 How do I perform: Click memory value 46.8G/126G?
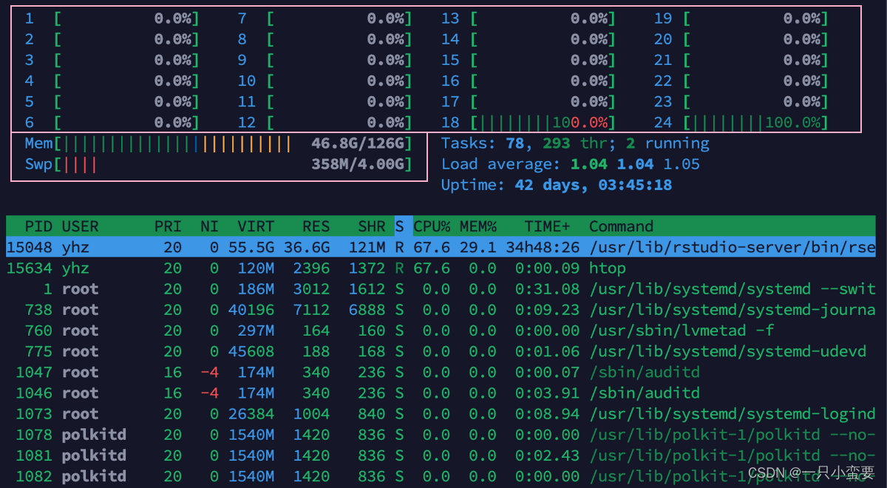(x=358, y=143)
